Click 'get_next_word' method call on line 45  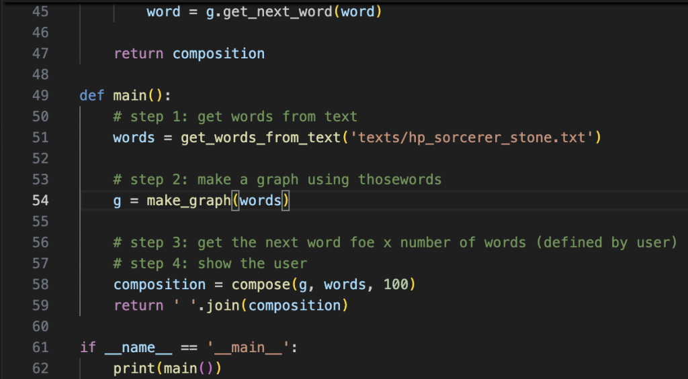(x=277, y=12)
